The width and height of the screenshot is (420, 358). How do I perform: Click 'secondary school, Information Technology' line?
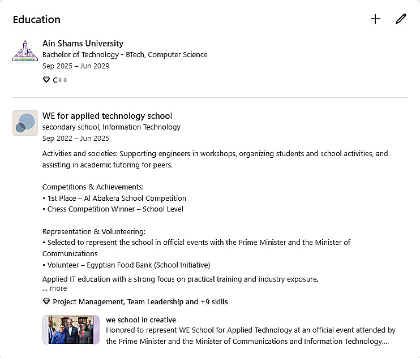click(x=111, y=127)
